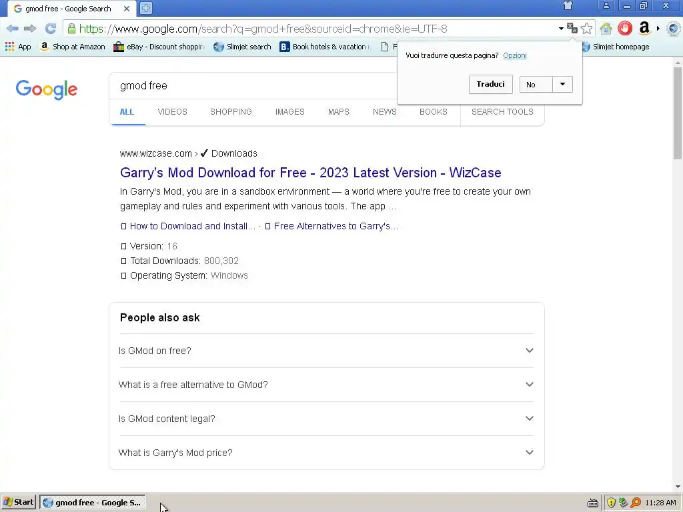683x512 pixels.
Task: Click the translate page icon in address bar
Action: pyautogui.click(x=572, y=29)
